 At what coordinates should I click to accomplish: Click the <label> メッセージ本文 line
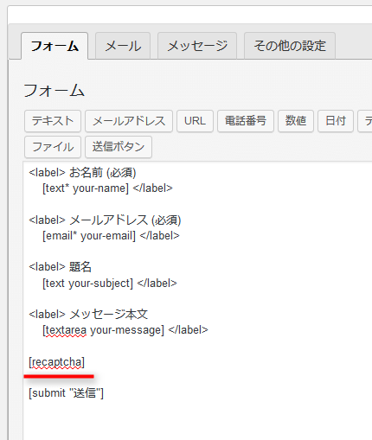coord(88,315)
